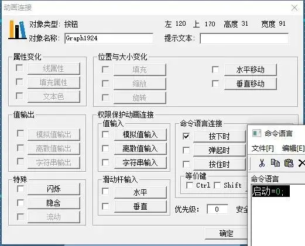Check the 离散值输入 checkbox

click(x=105, y=148)
